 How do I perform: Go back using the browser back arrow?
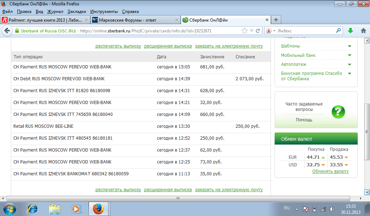coord(7,31)
